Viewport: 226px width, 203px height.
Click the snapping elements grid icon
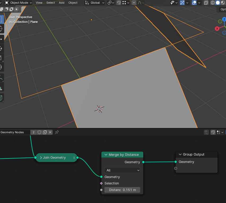point(124,3)
